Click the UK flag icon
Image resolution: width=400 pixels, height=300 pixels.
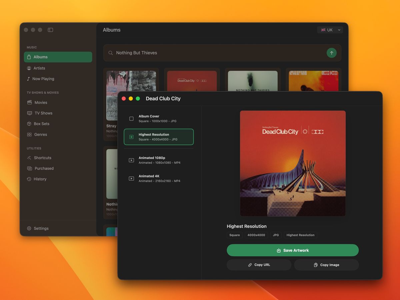pyautogui.click(x=323, y=30)
